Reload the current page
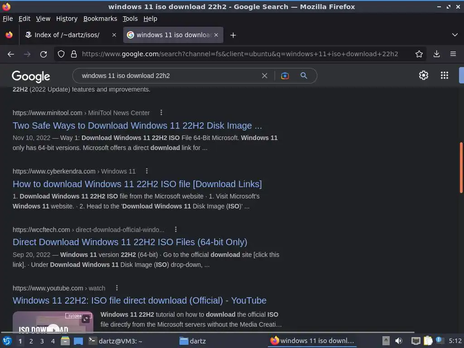464x348 pixels. point(43,54)
